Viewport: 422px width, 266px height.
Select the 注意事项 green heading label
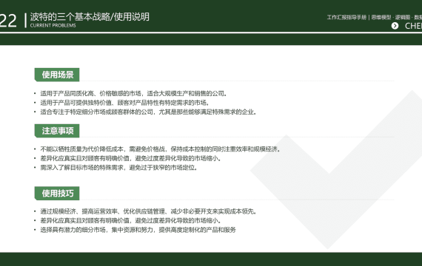pyautogui.click(x=57, y=131)
